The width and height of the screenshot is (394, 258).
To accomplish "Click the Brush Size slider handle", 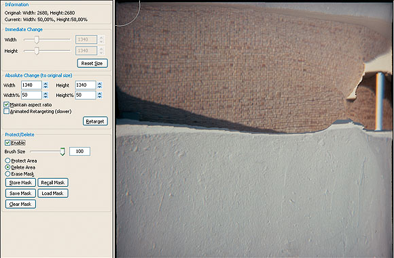I will (62, 152).
